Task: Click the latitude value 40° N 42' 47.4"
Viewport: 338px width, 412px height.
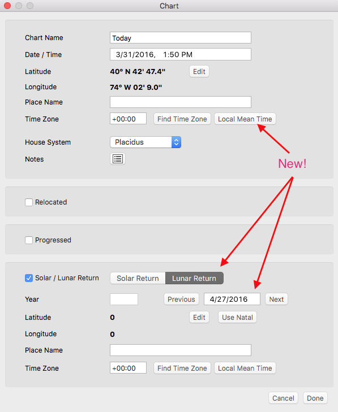Action: (x=138, y=71)
